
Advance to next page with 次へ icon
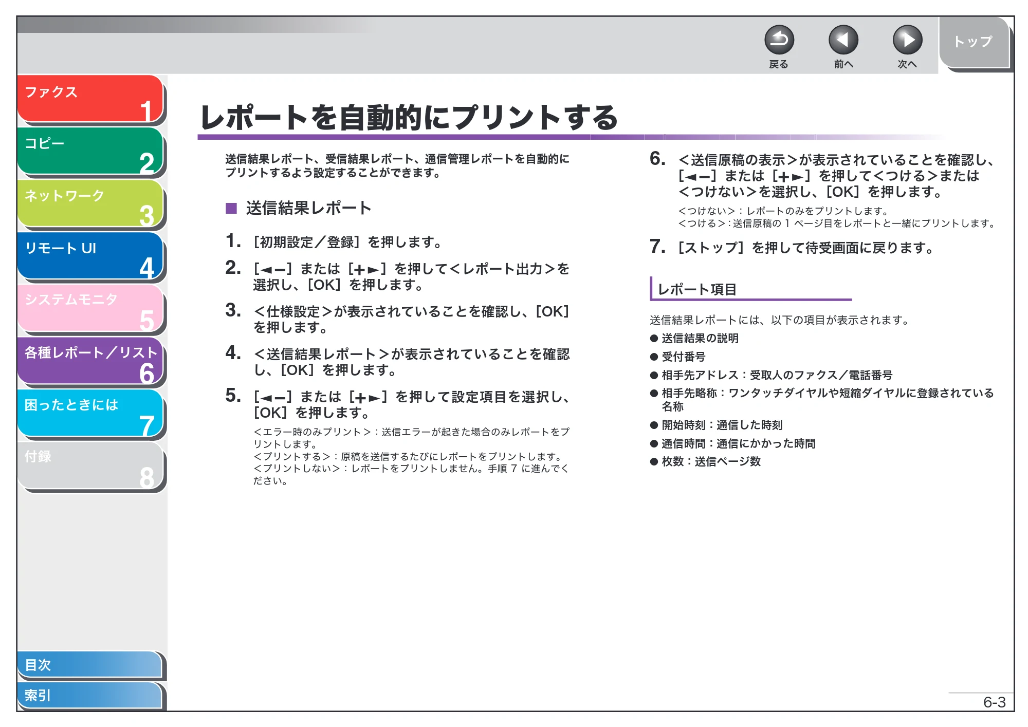(x=907, y=40)
